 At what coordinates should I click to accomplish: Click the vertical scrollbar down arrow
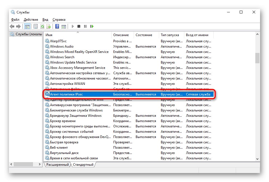tap(257, 159)
